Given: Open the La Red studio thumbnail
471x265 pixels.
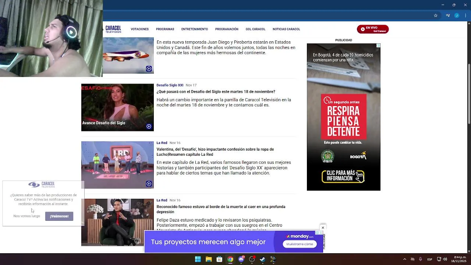Looking at the screenshot, I should (117, 165).
